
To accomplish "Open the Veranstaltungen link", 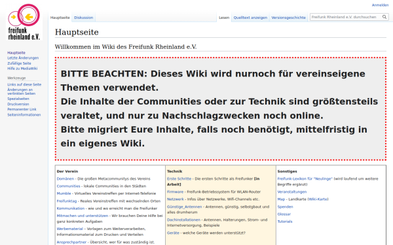I will 292,191.
